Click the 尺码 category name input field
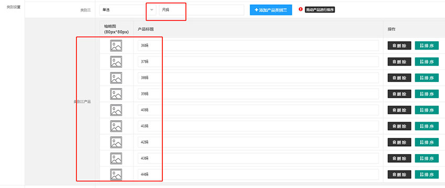The width and height of the screenshot is (445, 188). (202, 10)
